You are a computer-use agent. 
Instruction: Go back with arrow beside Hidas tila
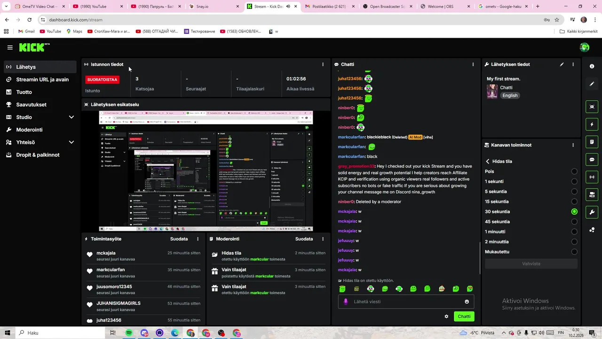coord(488,161)
